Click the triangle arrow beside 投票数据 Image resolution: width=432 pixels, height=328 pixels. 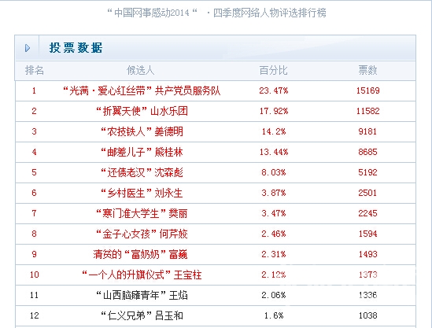coord(28,48)
